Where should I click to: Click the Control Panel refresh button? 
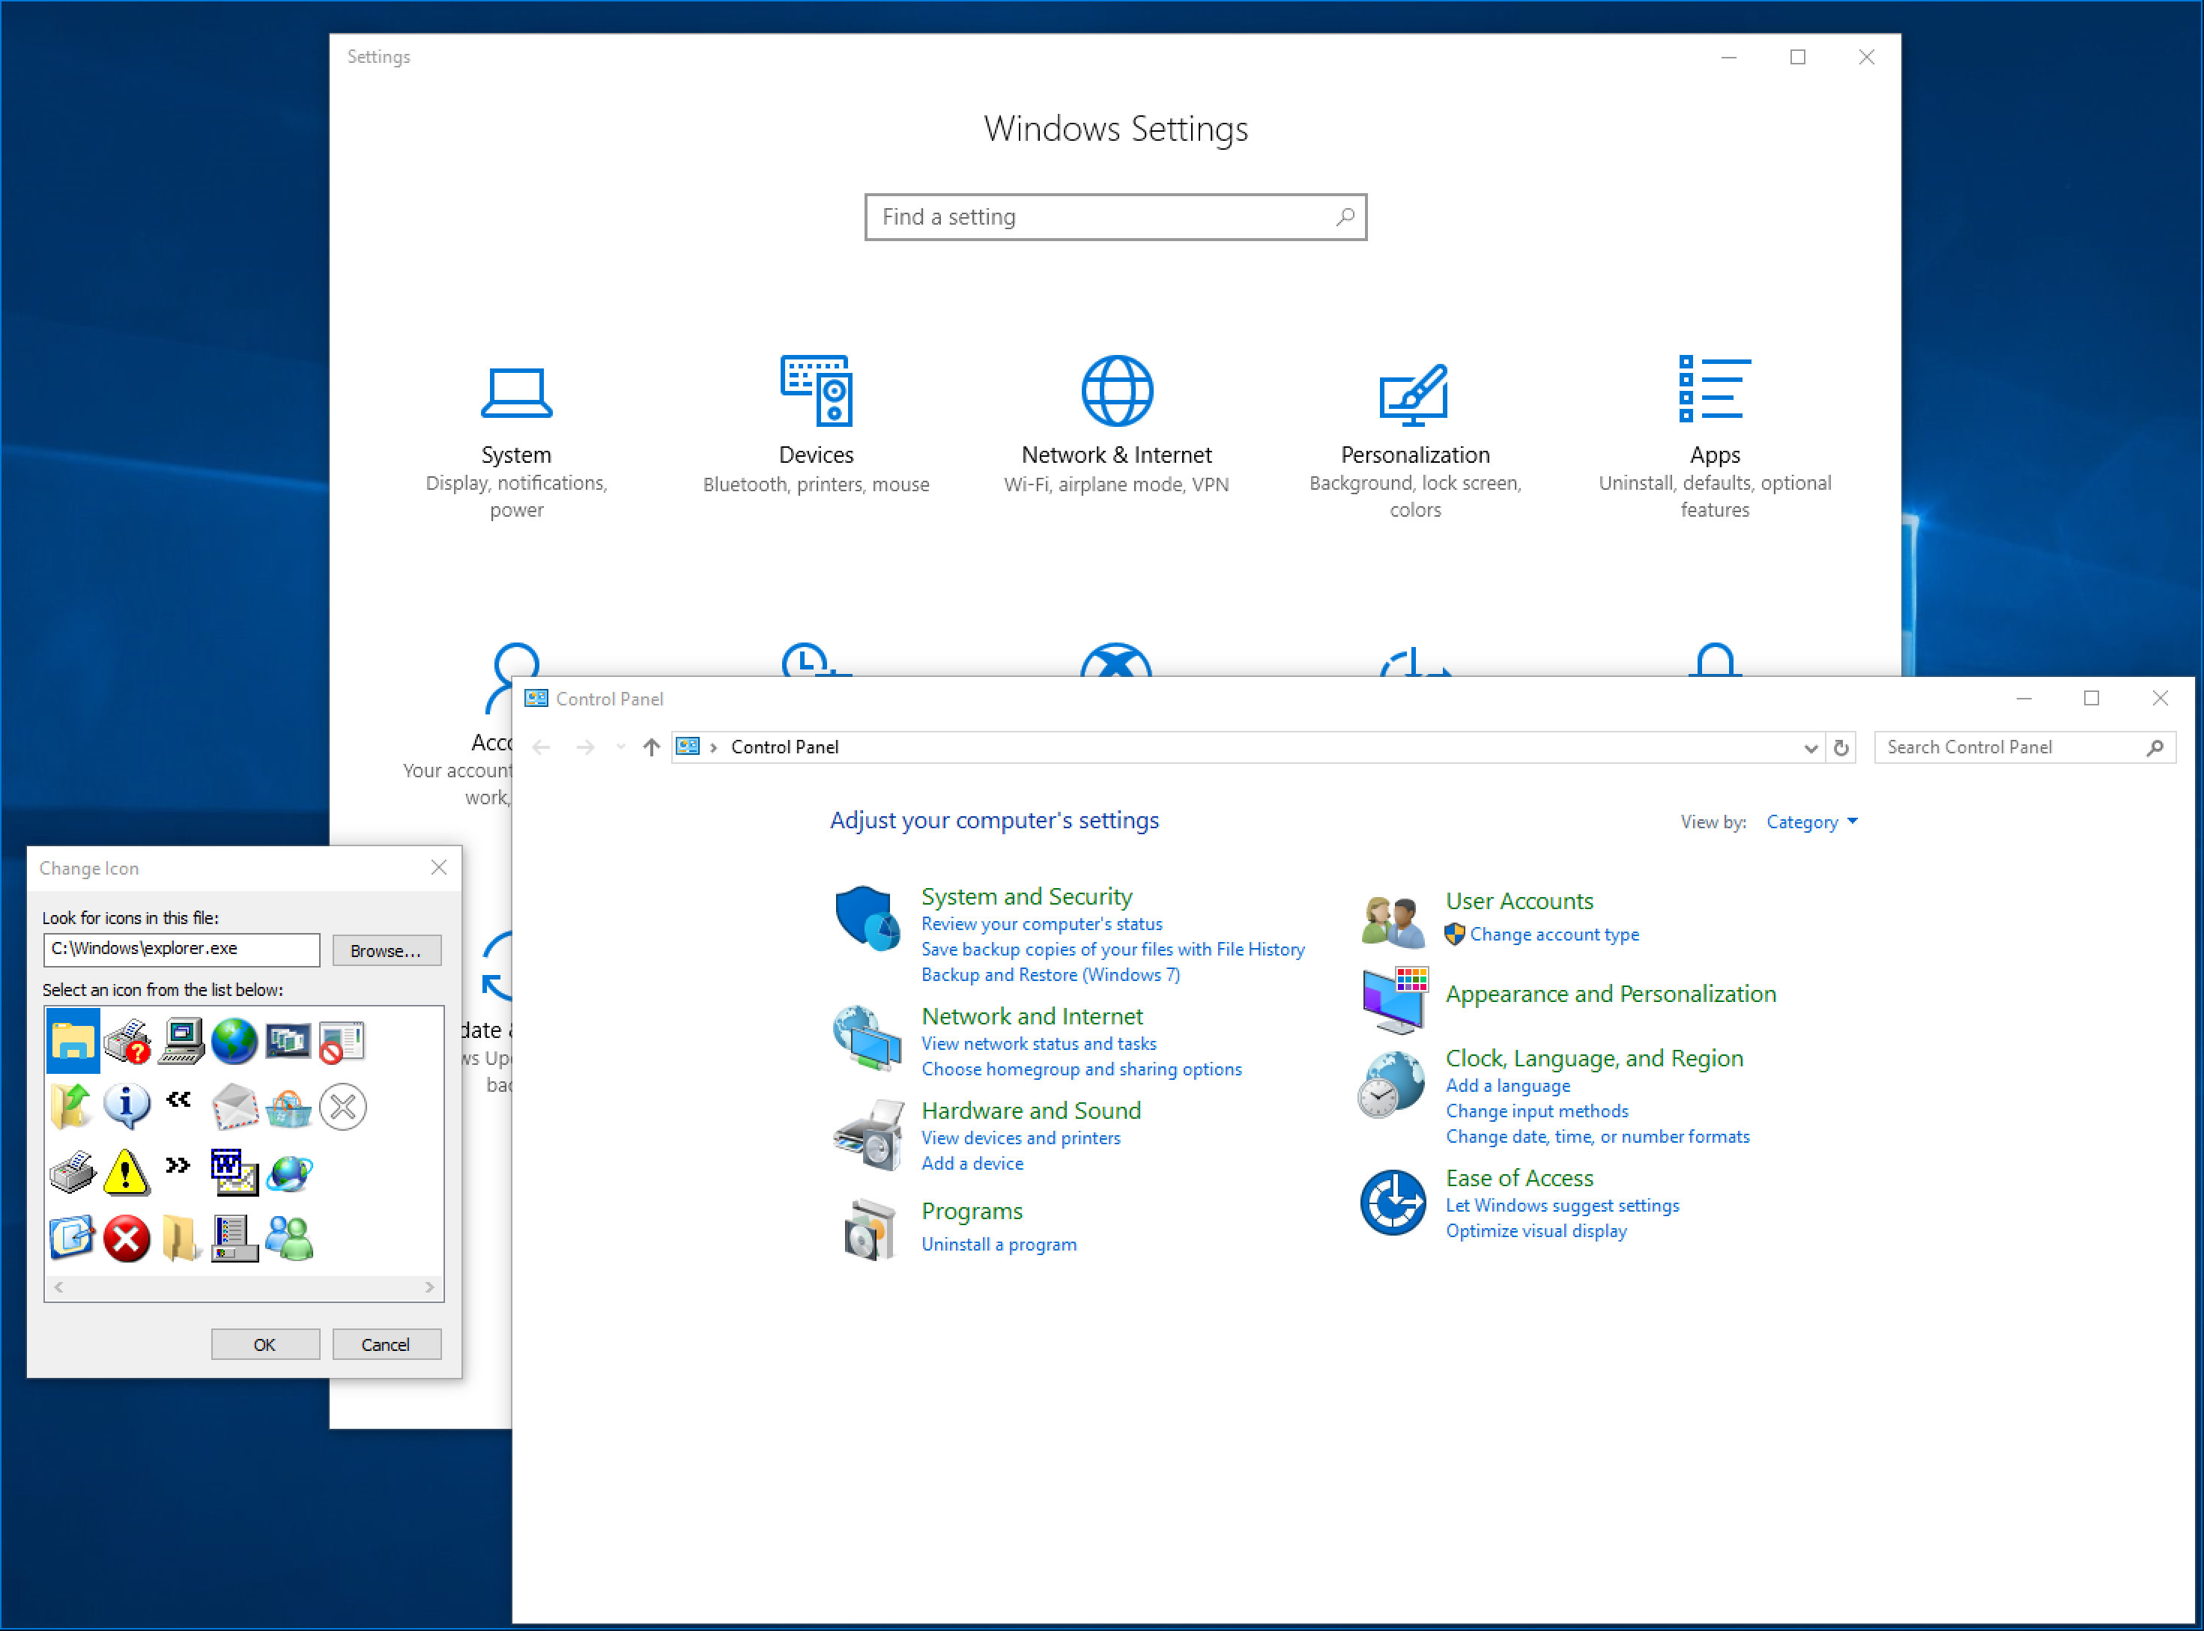(x=1841, y=747)
